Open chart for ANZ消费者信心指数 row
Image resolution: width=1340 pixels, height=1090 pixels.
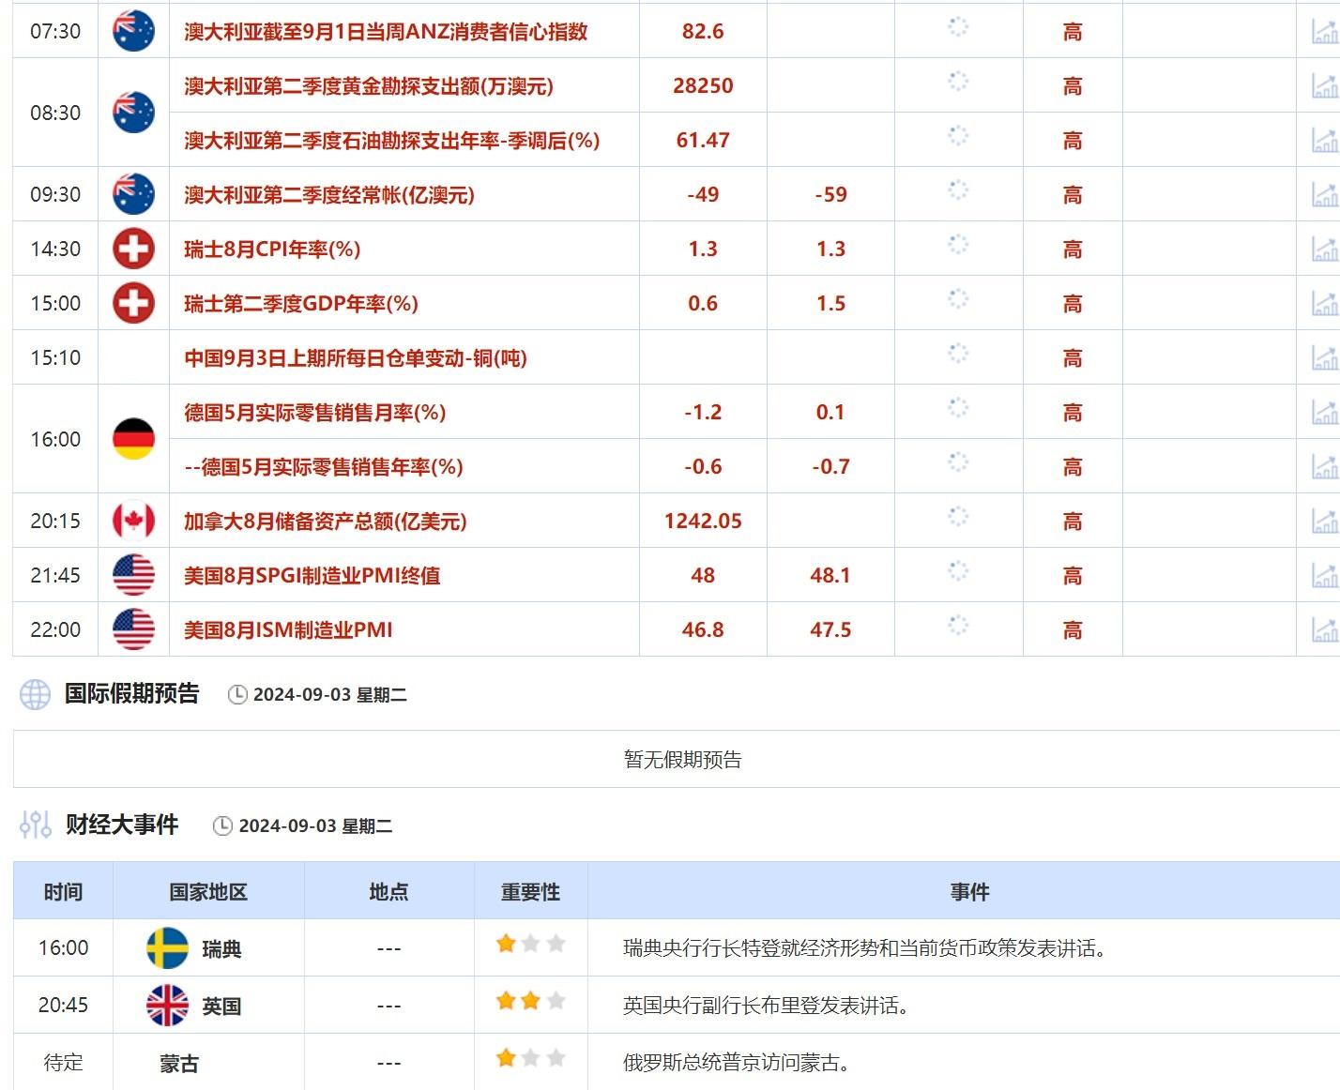coord(1325,30)
